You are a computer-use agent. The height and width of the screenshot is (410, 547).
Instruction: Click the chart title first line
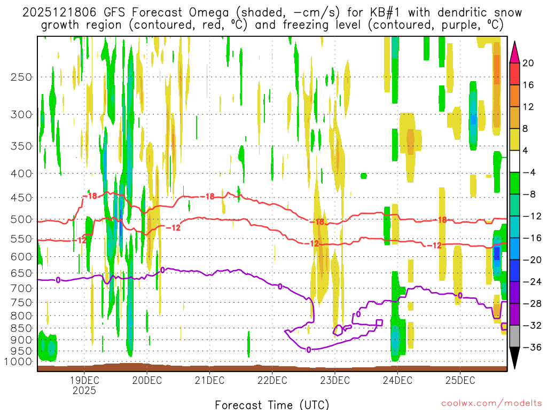[272, 13]
